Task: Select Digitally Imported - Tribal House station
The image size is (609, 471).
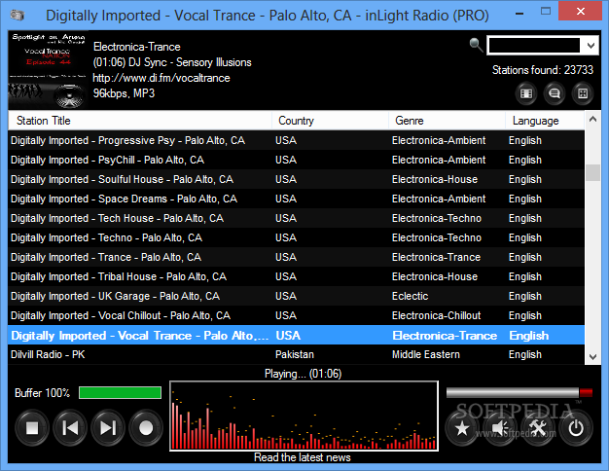Action: click(296, 276)
